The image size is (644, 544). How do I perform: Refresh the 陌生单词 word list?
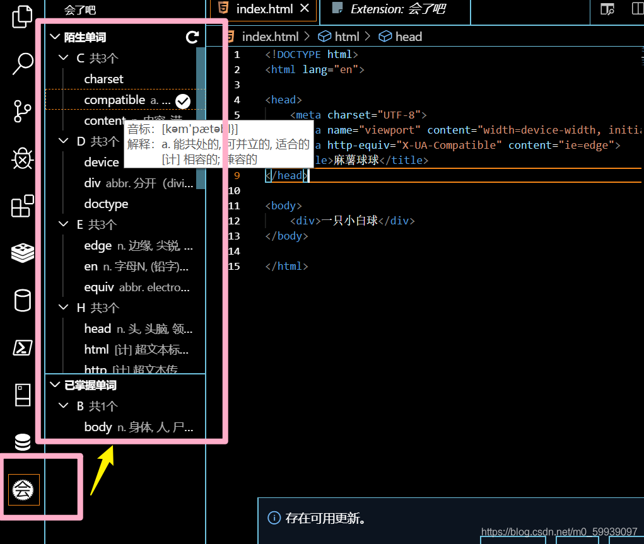click(x=192, y=37)
